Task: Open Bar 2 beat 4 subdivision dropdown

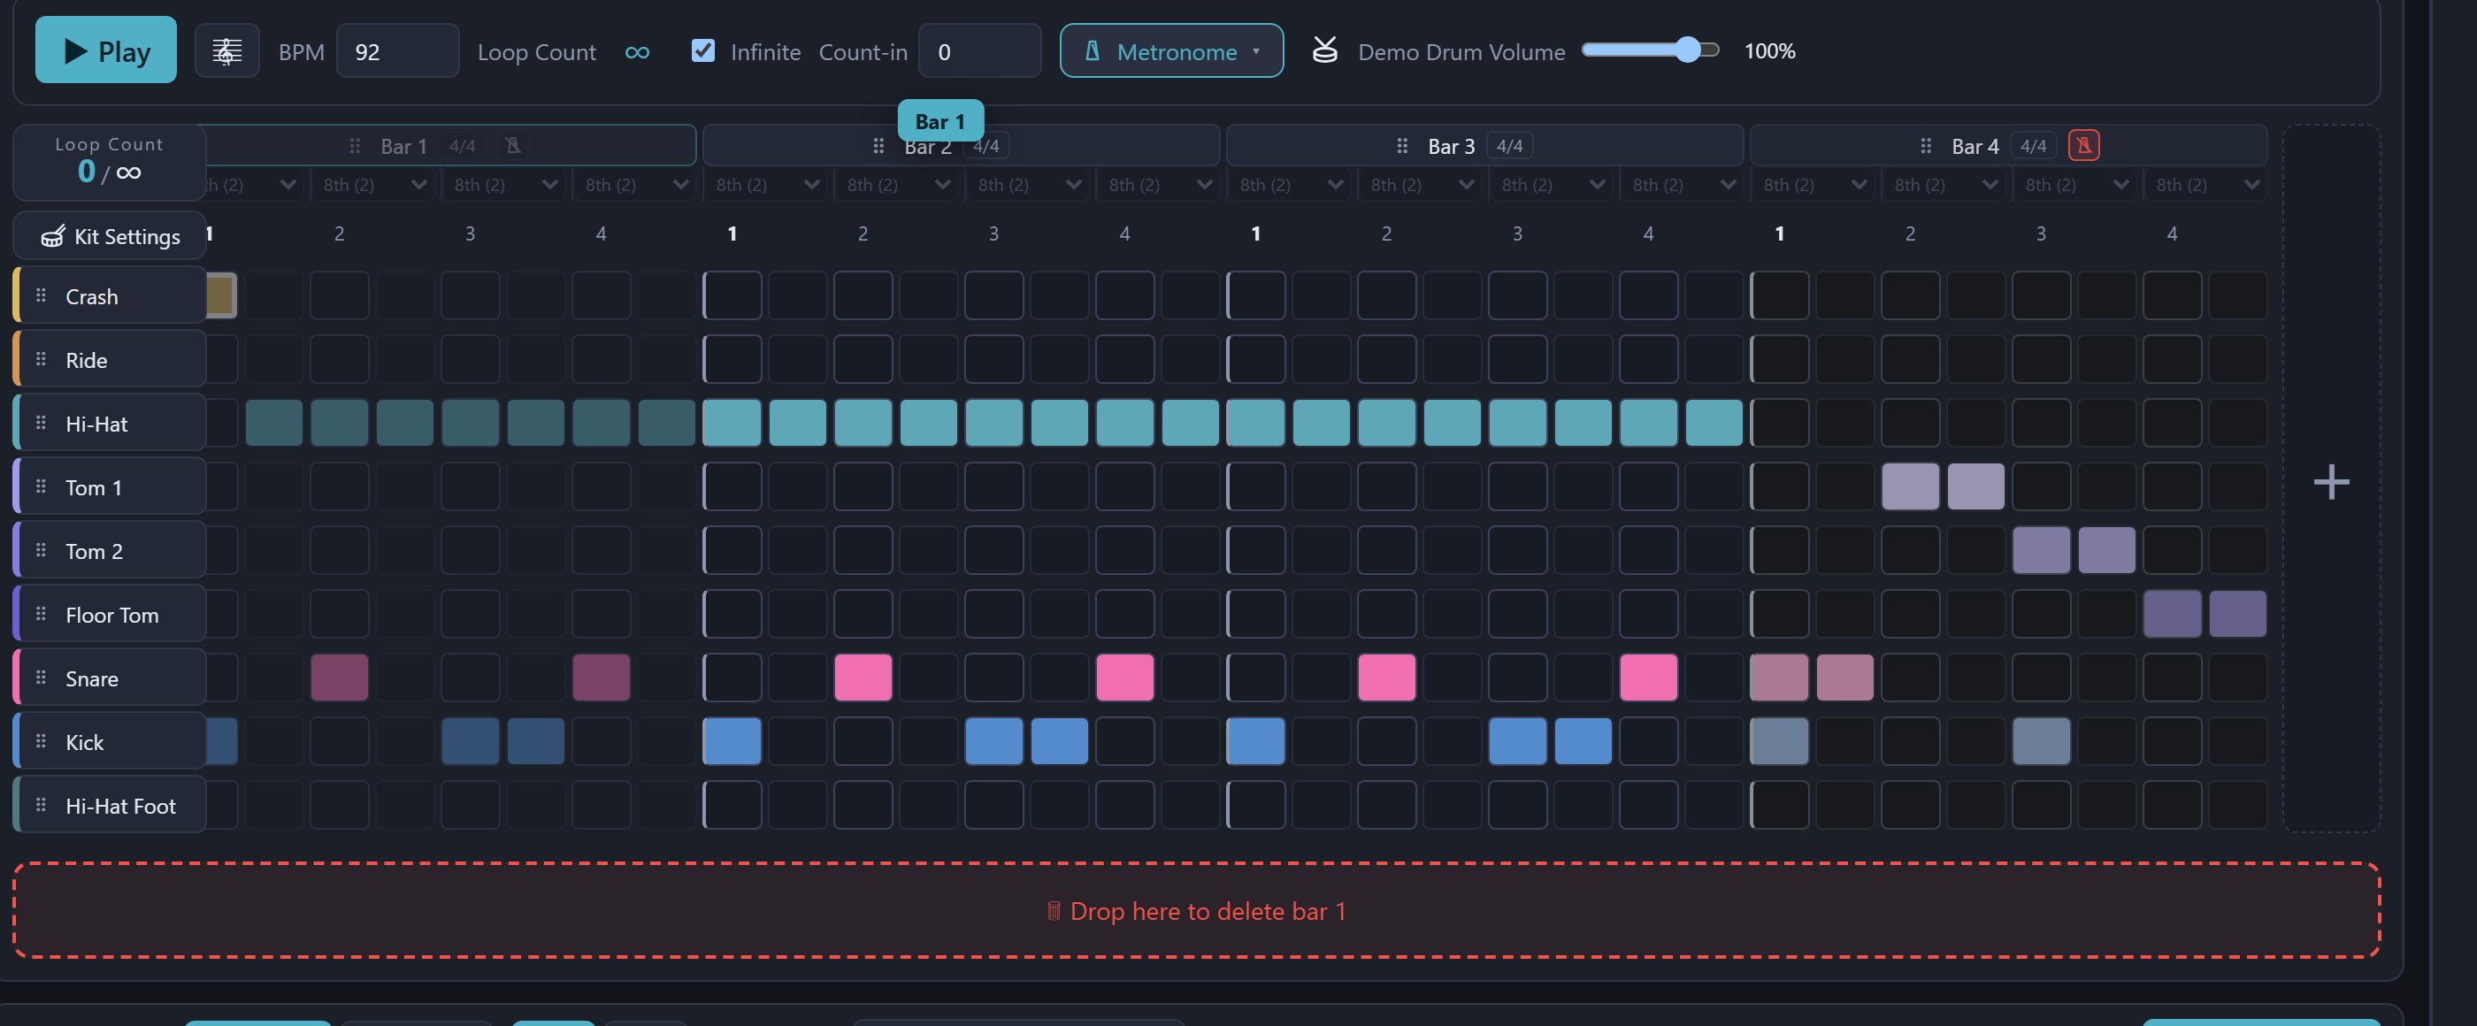Action: (x=1160, y=185)
